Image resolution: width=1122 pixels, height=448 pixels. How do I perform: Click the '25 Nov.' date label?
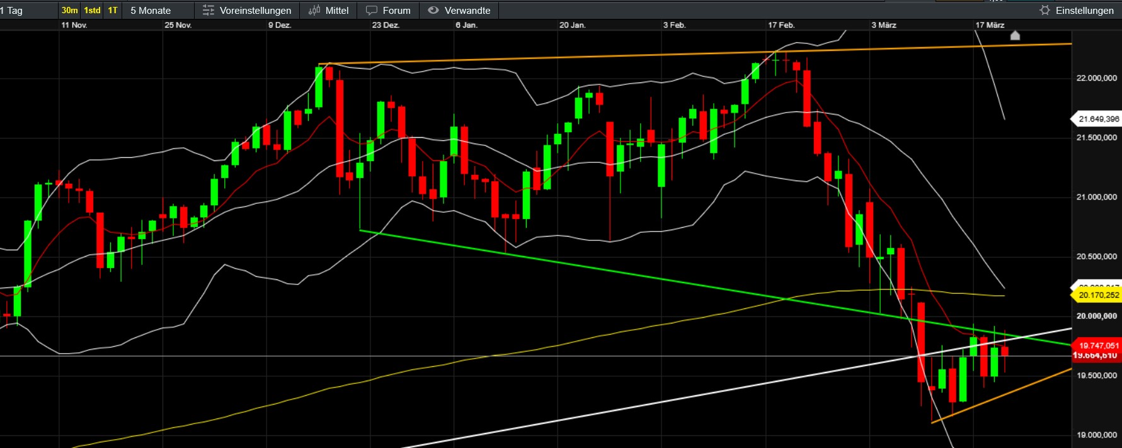tap(178, 25)
